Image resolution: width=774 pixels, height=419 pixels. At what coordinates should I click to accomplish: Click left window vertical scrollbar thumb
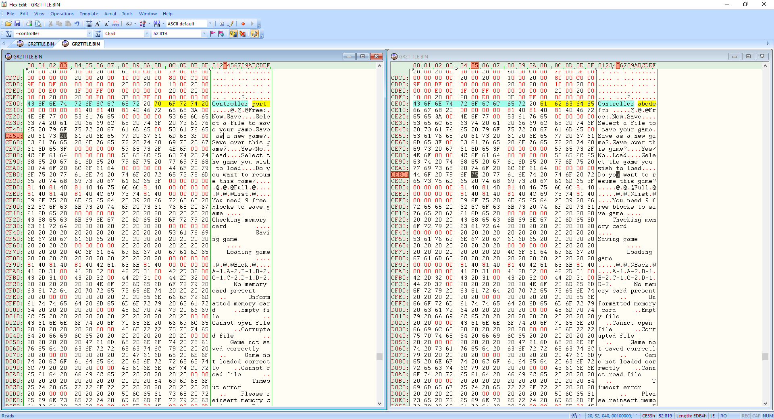coord(379,357)
